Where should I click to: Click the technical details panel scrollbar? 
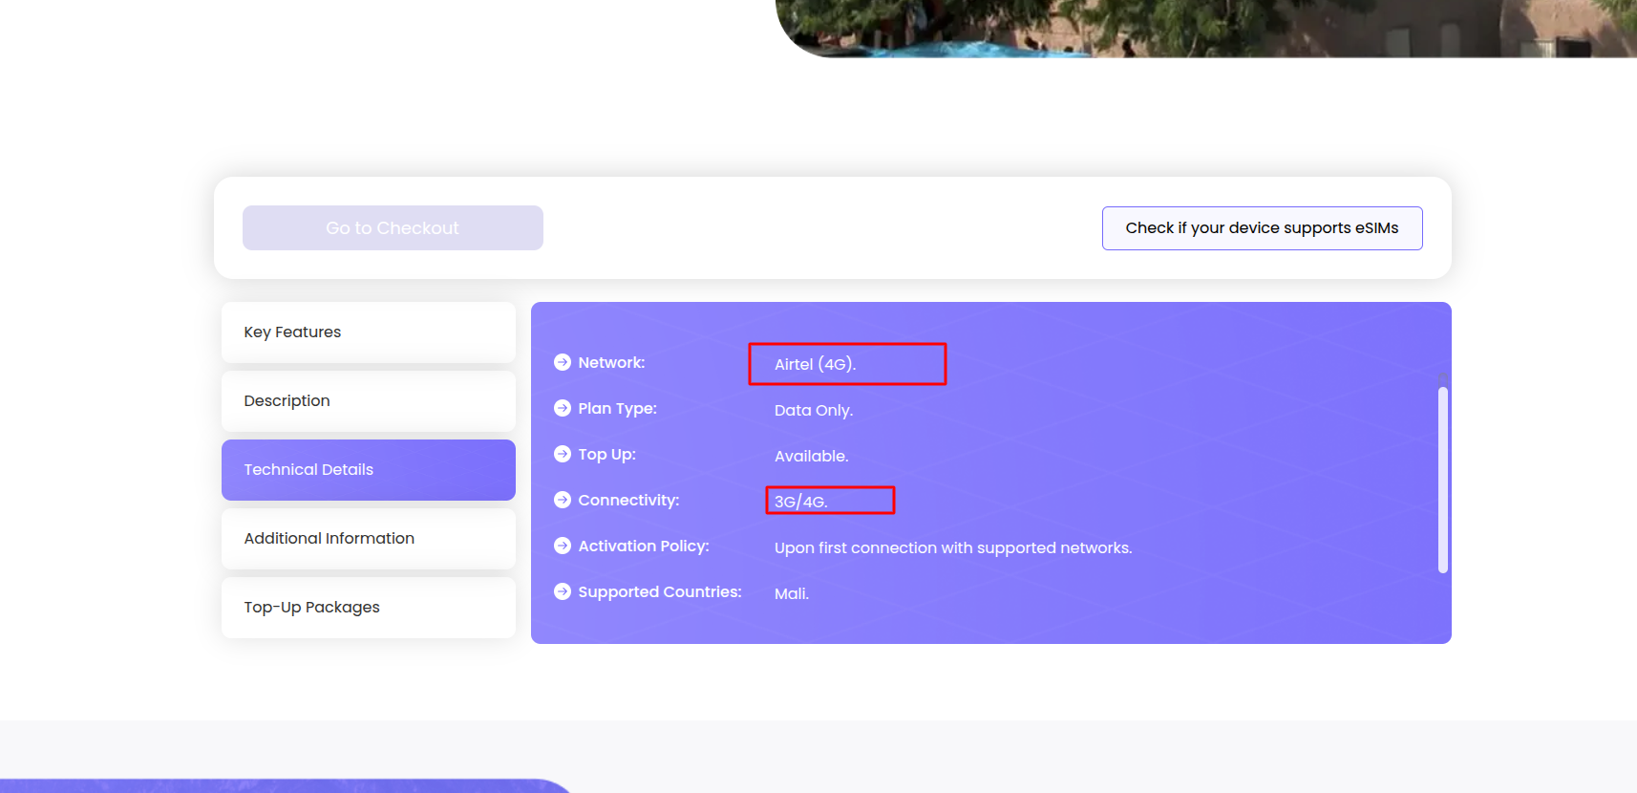pos(1442,478)
